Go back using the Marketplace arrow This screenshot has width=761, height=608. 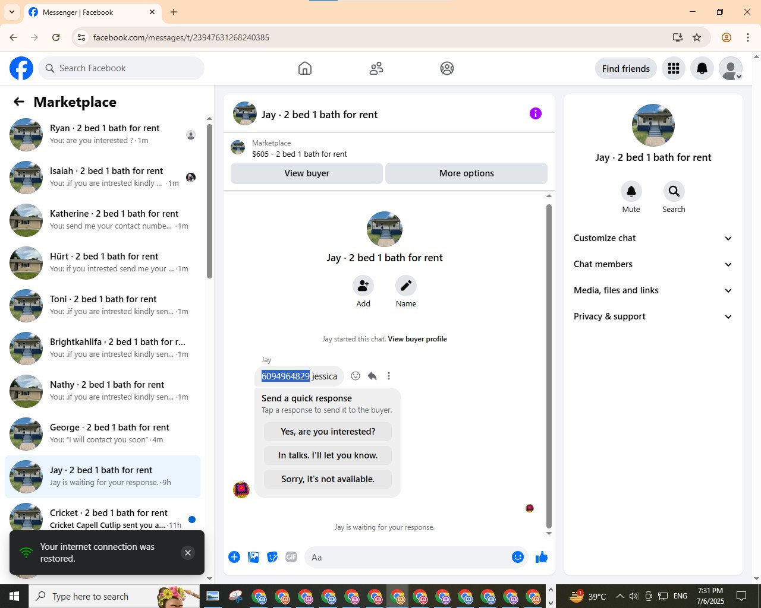(x=19, y=102)
